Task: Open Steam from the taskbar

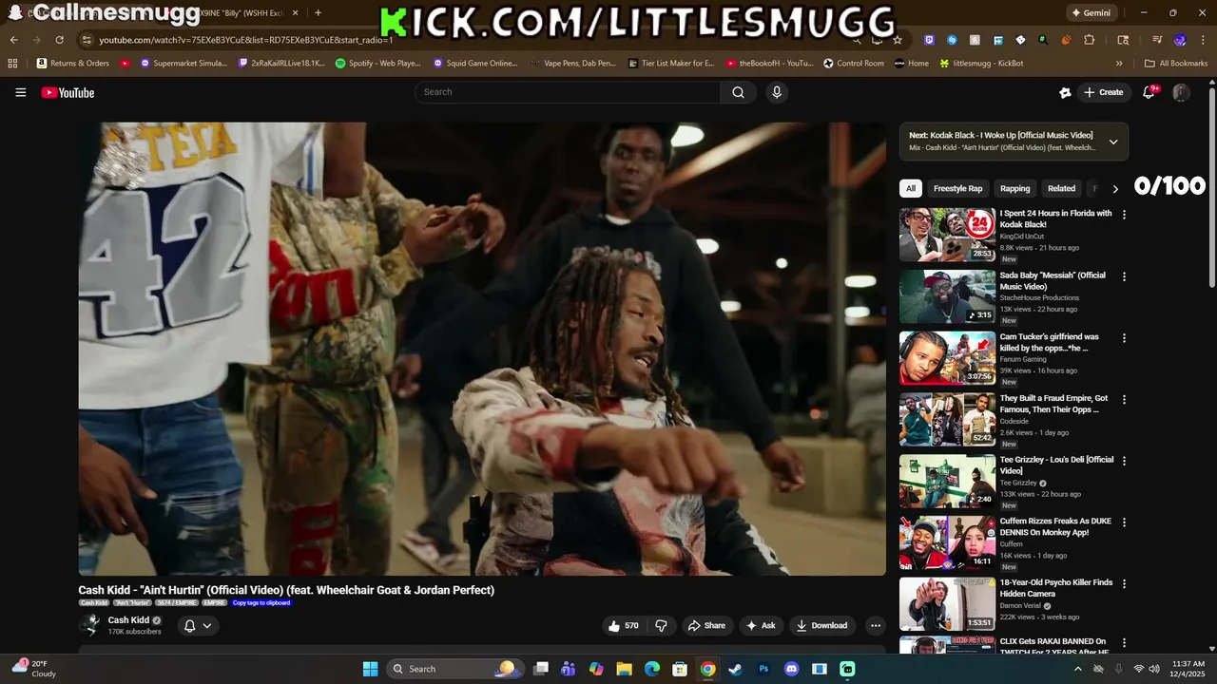Action: pyautogui.click(x=735, y=669)
